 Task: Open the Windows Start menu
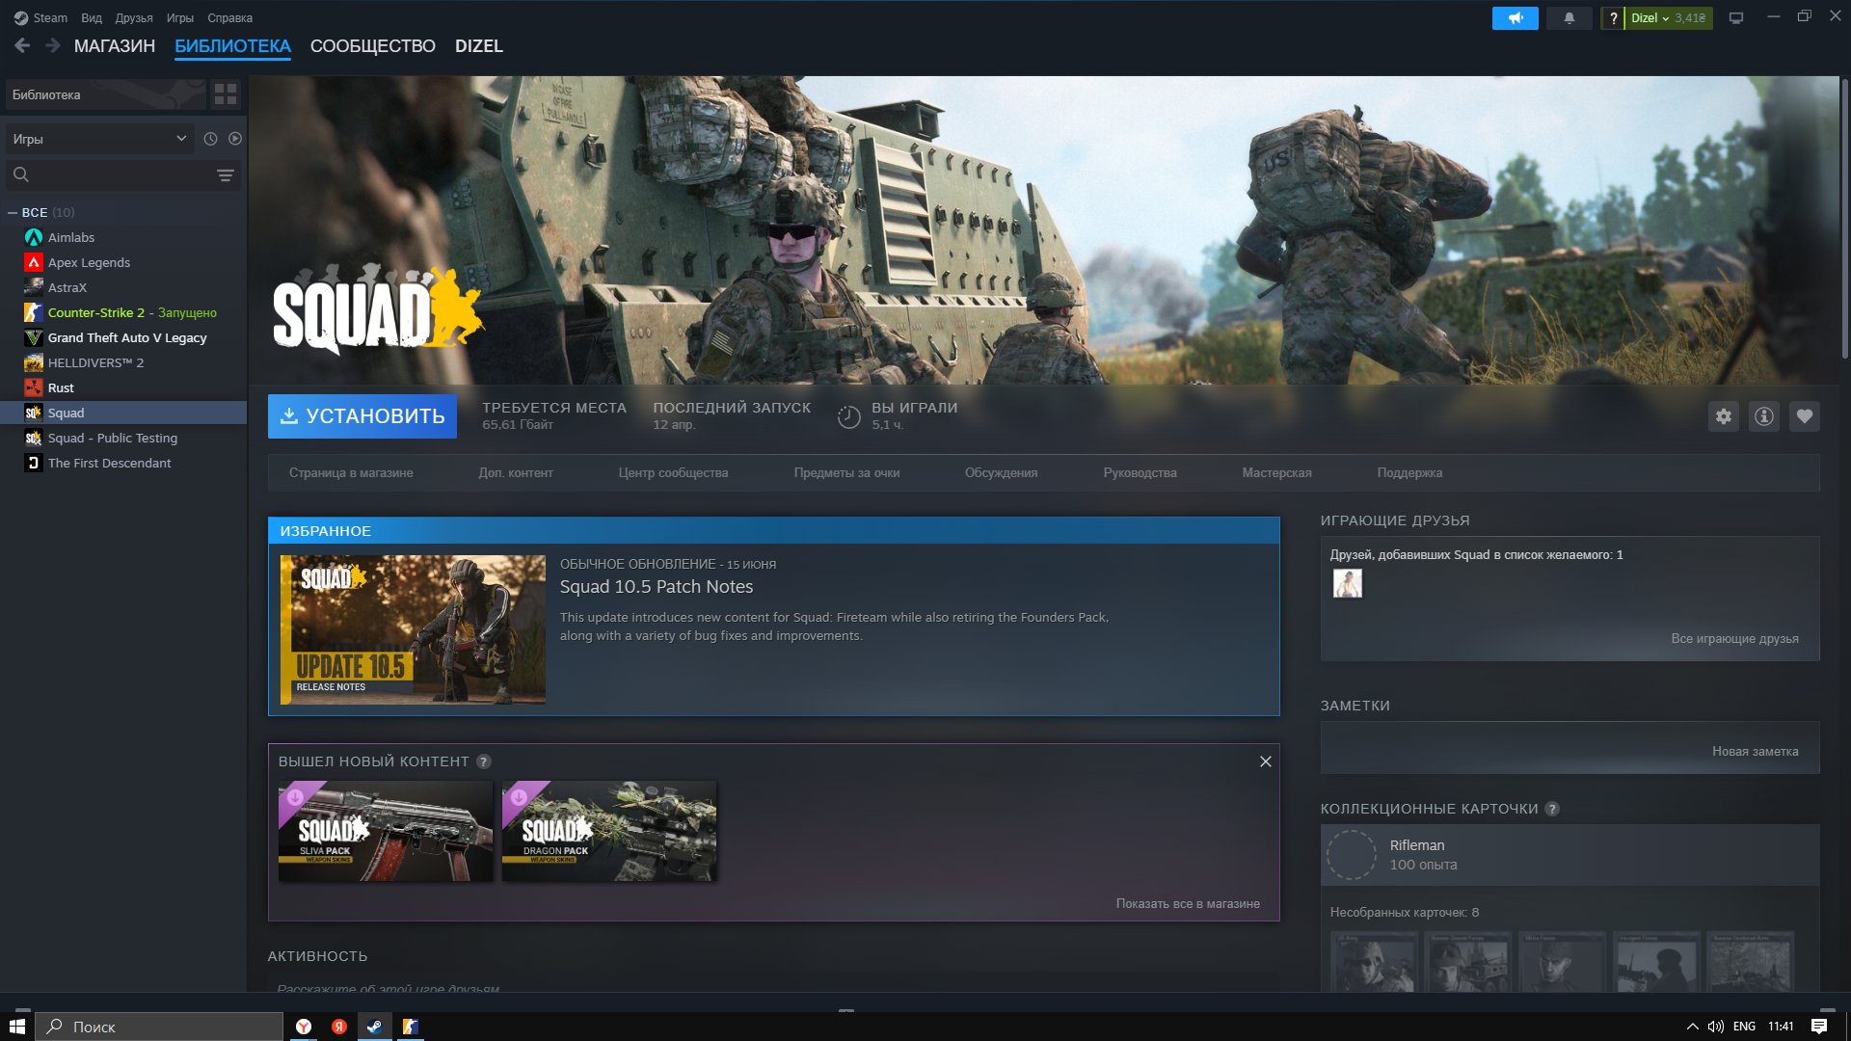[16, 1027]
